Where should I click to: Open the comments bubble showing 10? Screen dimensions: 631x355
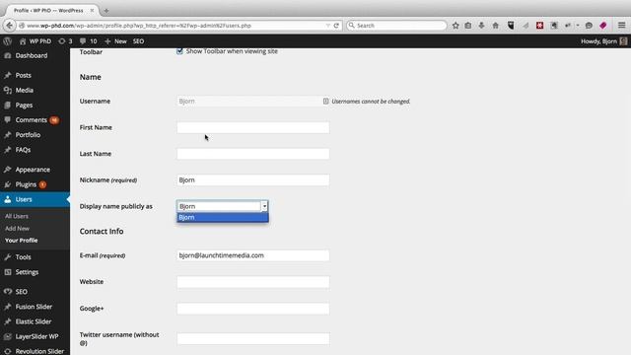88,41
